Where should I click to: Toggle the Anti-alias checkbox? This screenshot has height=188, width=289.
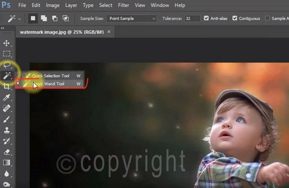pyautogui.click(x=206, y=18)
